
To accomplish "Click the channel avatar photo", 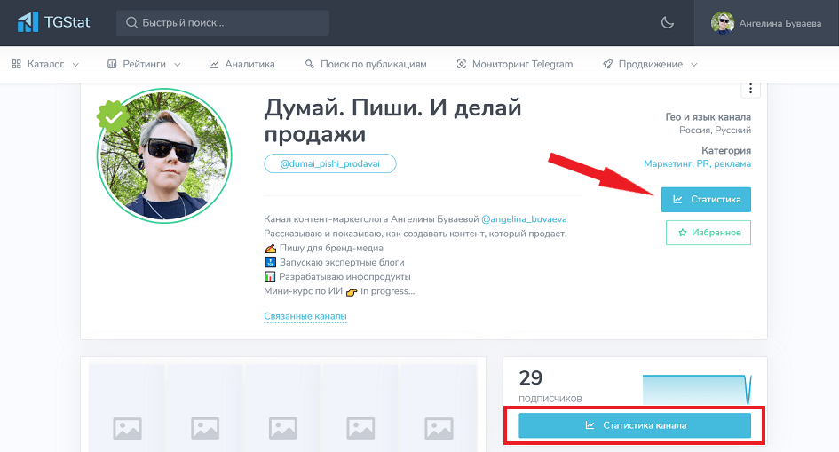I will pos(164,155).
